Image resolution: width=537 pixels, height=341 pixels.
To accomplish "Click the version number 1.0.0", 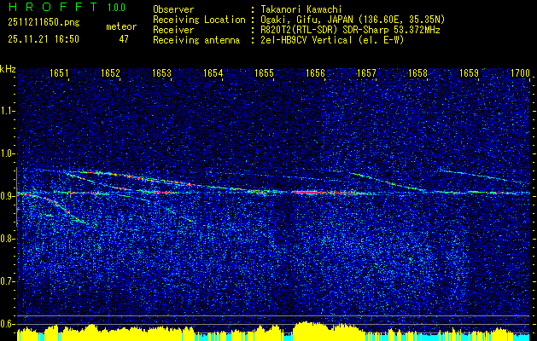I will 116,8.
